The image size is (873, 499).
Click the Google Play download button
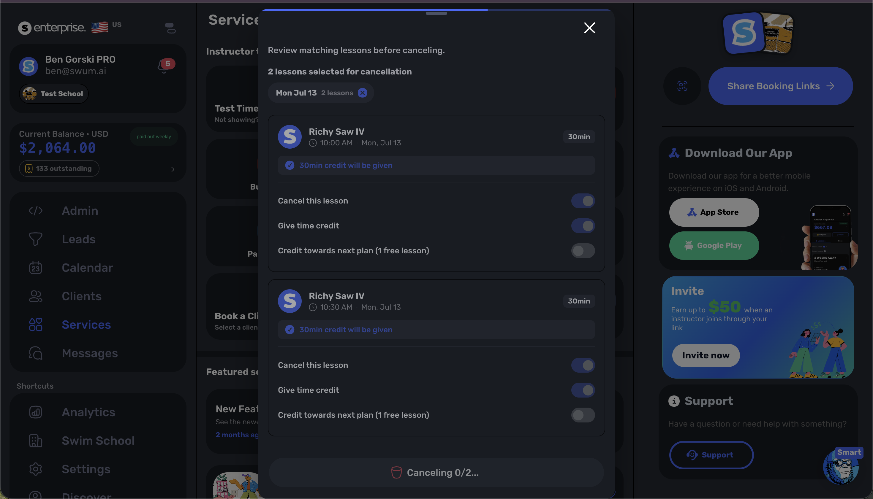click(x=714, y=246)
